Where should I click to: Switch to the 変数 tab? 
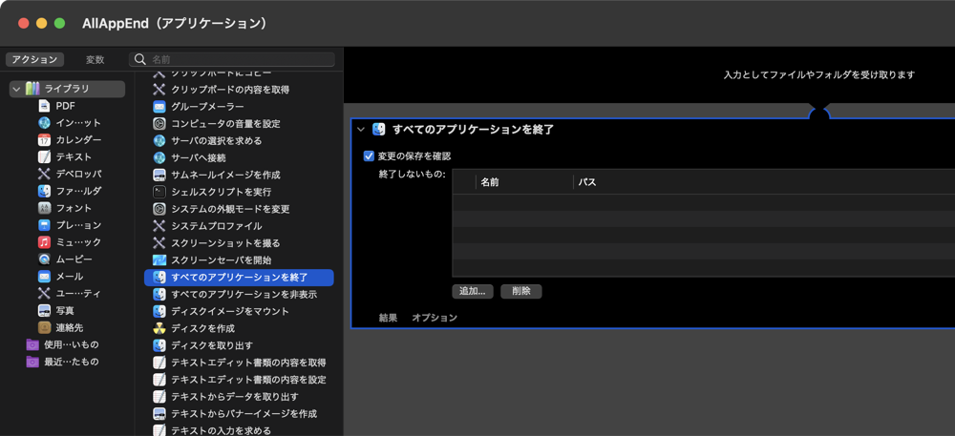point(95,59)
